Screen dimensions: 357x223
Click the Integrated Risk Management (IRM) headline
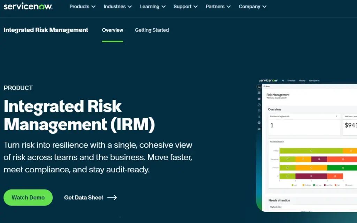(x=79, y=116)
